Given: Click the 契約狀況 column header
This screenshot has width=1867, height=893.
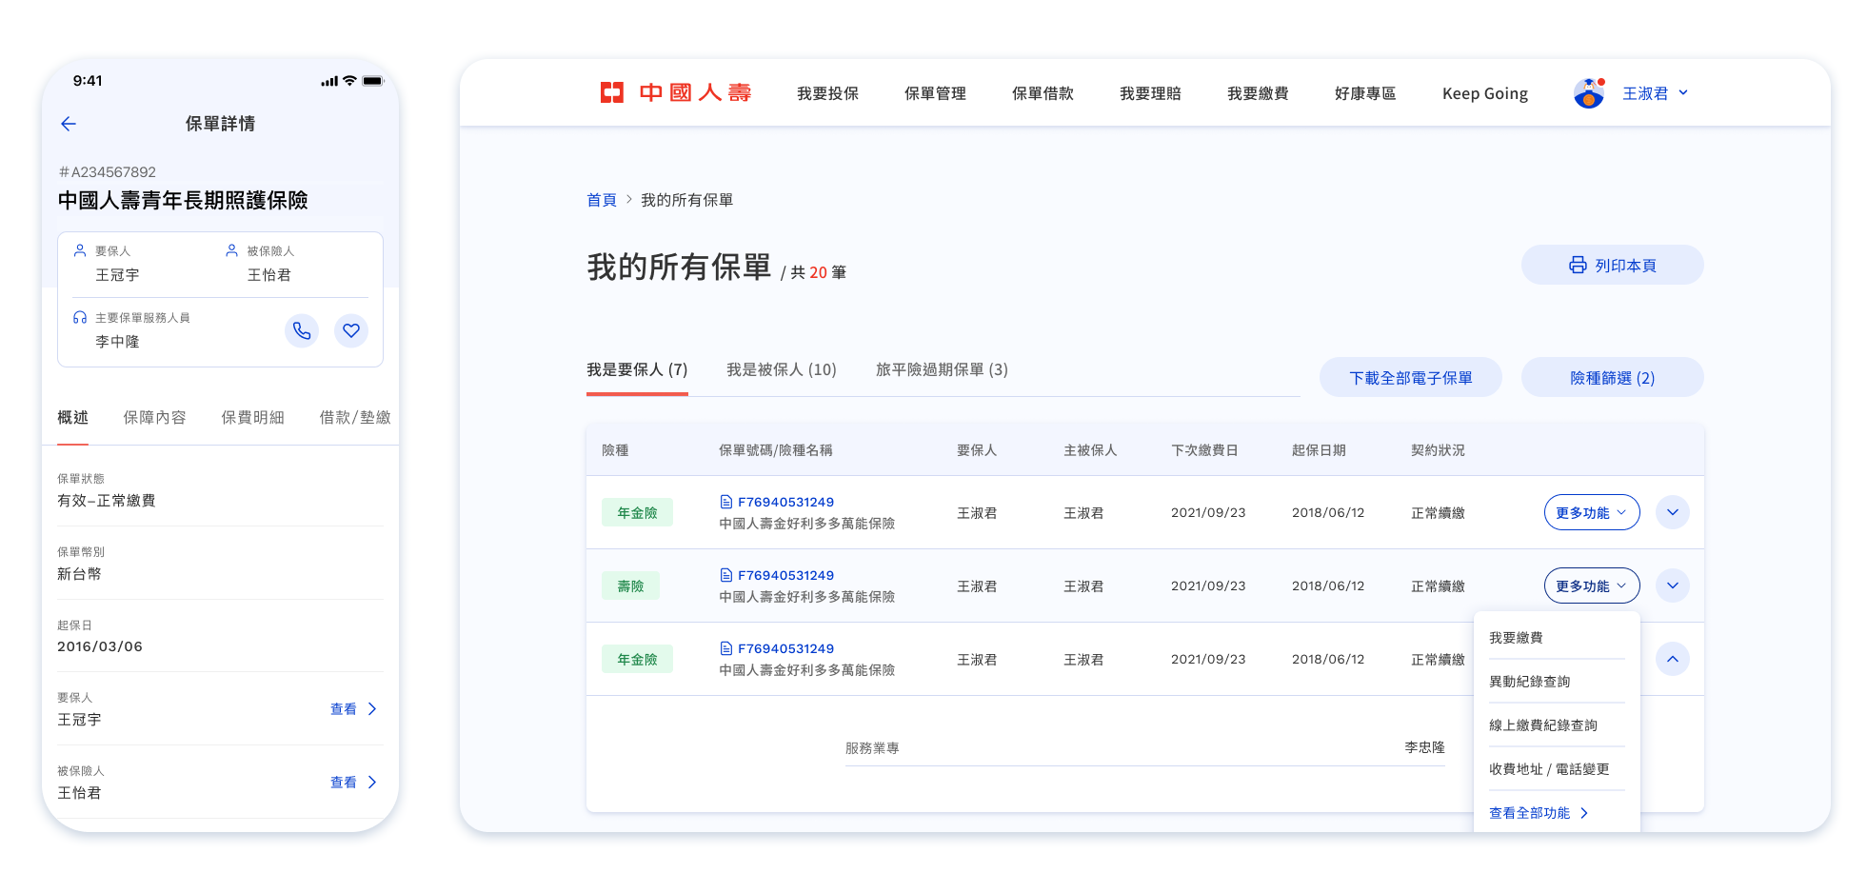Looking at the screenshot, I should point(1438,450).
